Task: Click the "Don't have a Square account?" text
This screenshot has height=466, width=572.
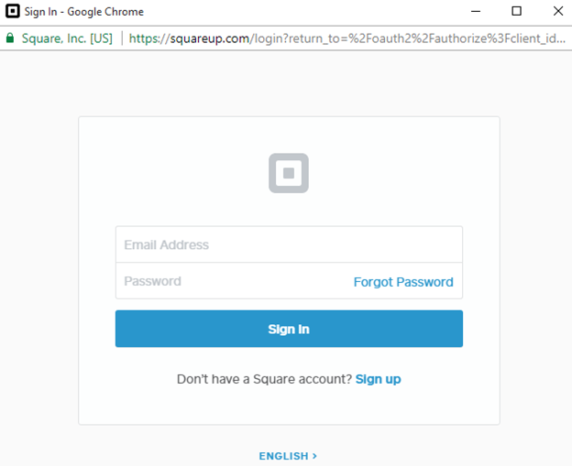Action: tap(264, 379)
